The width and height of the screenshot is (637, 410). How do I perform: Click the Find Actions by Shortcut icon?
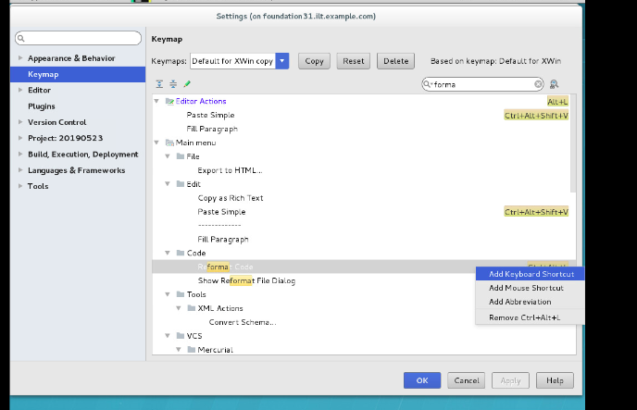[554, 83]
